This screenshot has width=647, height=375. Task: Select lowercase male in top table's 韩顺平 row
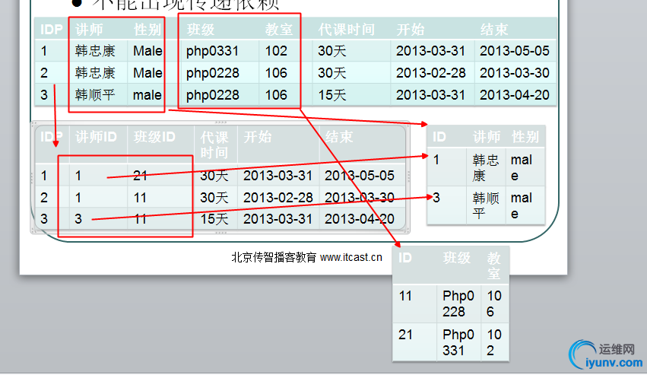tap(147, 95)
